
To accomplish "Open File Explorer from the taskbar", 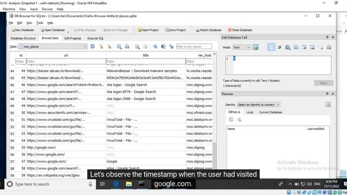I will coord(129,184).
